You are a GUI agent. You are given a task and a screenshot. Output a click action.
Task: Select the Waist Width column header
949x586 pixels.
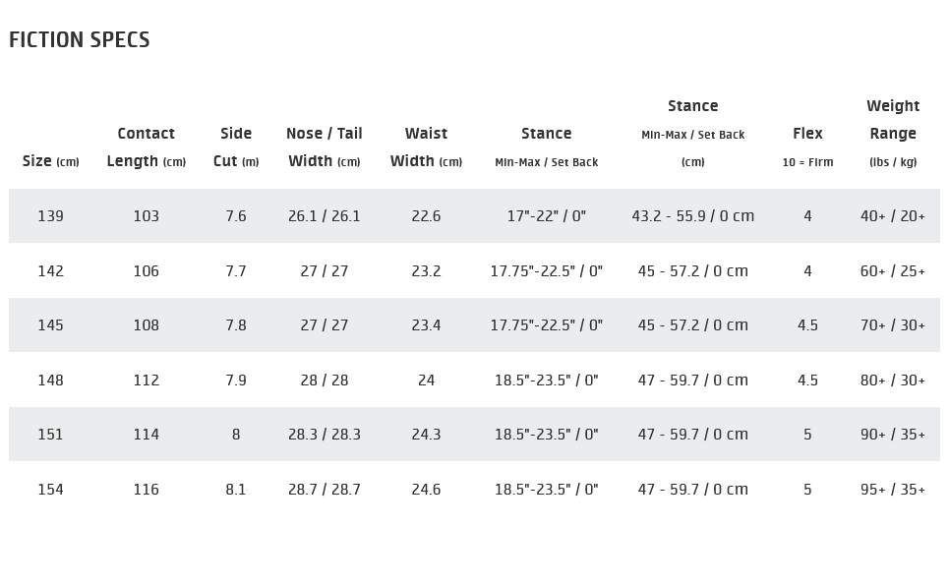coord(426,147)
